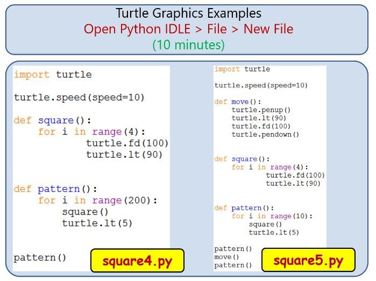Screen dimensions: 376x281
Task: Select "turtle.lt(5)" in the square4.py code
Action: click(97, 224)
